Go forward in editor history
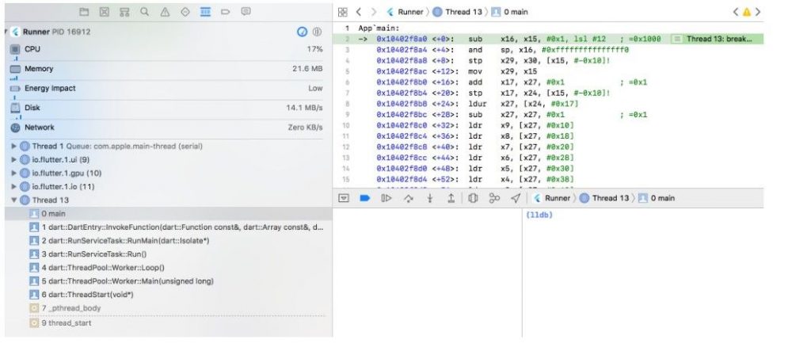The height and width of the screenshot is (347, 792). 374,12
